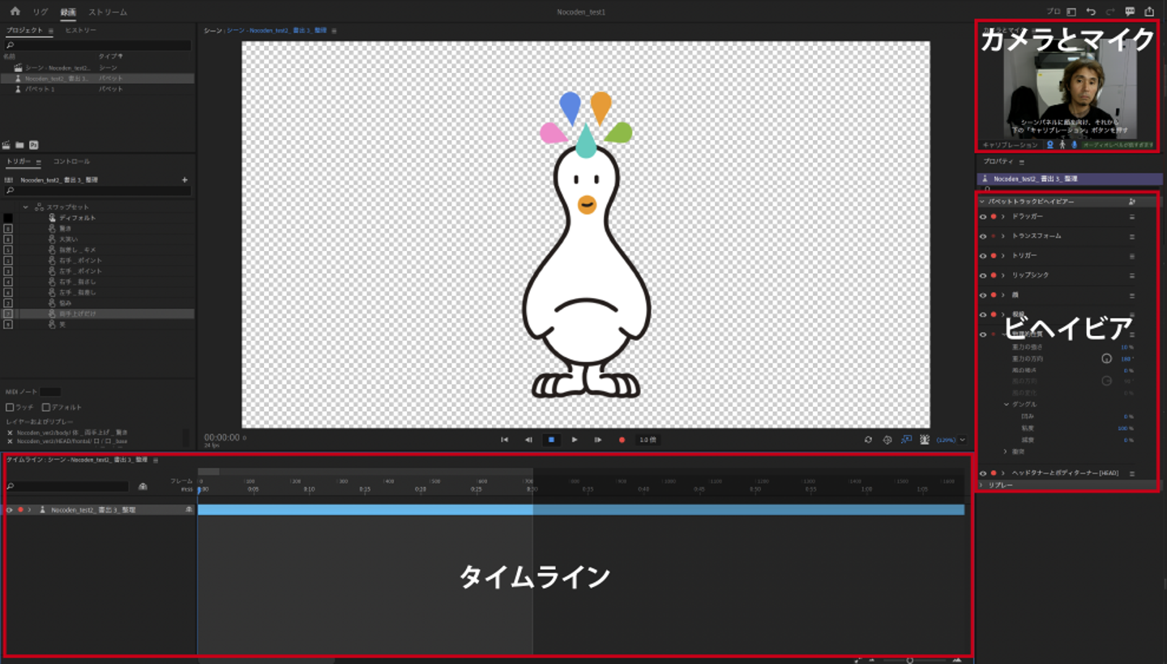Collapse the スワップセット group
Image resolution: width=1167 pixels, height=664 pixels.
[26, 207]
